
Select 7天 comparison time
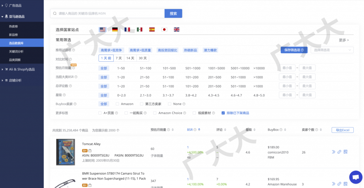[x=119, y=58]
